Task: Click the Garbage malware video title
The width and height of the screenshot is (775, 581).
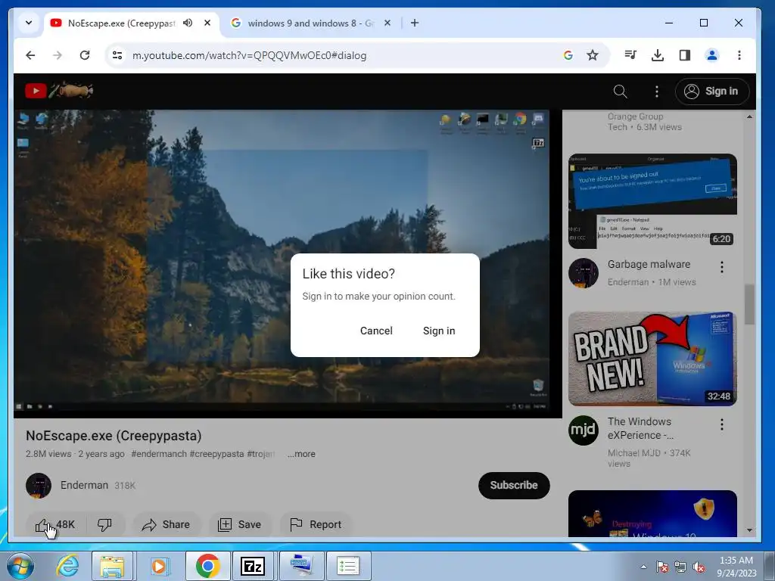Action: (x=649, y=264)
